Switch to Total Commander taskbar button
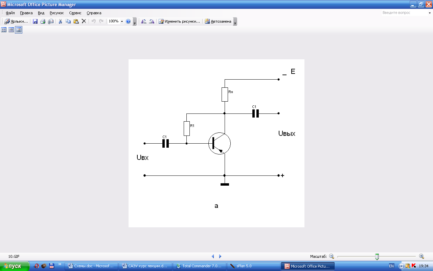 (200, 266)
